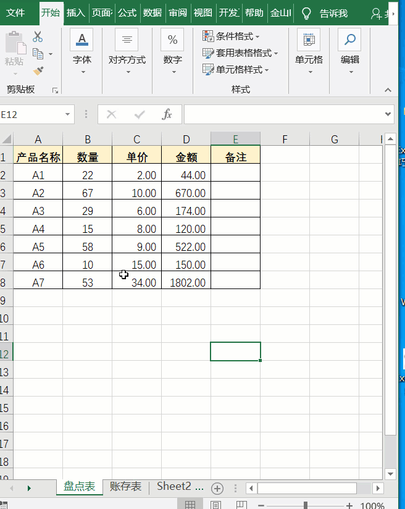Viewport: 405px width, 509px height.
Task: Select column E header
Action: tap(235, 139)
